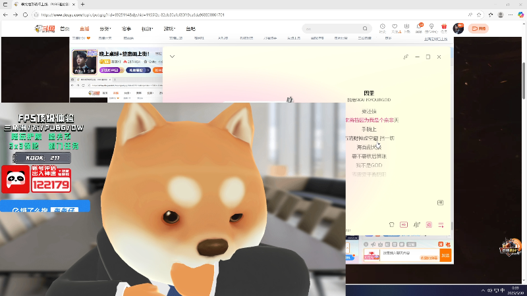Open the 关注 heart icon in header

tap(395, 26)
